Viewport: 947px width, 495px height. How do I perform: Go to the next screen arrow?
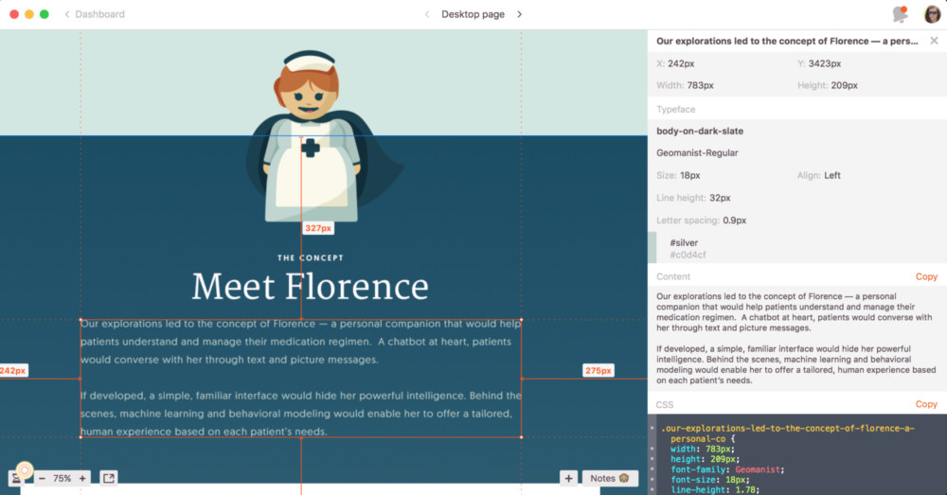pos(519,14)
